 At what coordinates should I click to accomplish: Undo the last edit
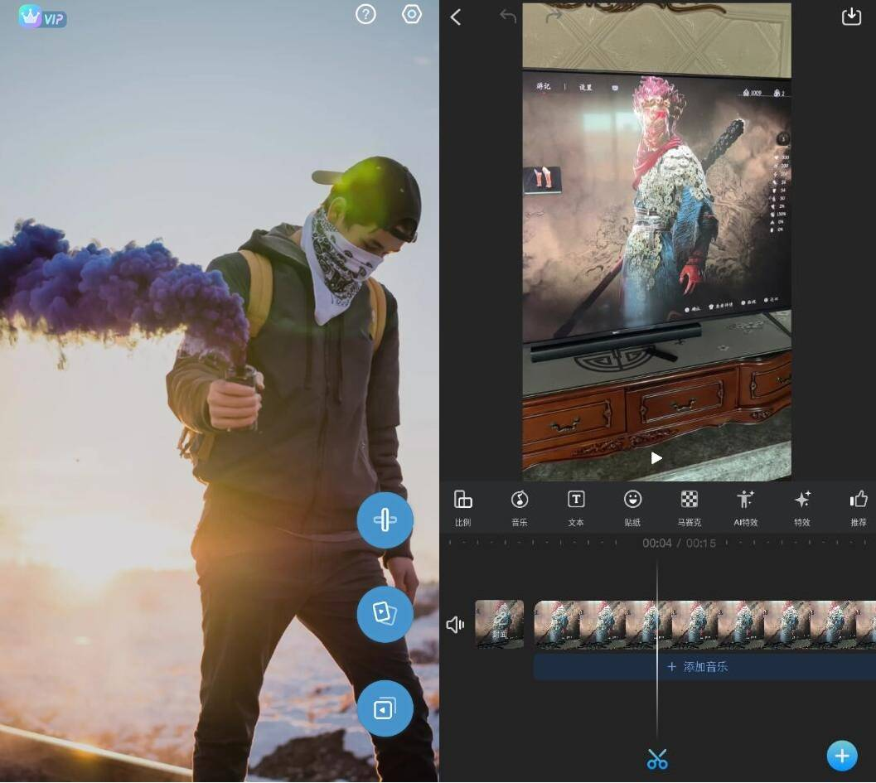pyautogui.click(x=508, y=16)
